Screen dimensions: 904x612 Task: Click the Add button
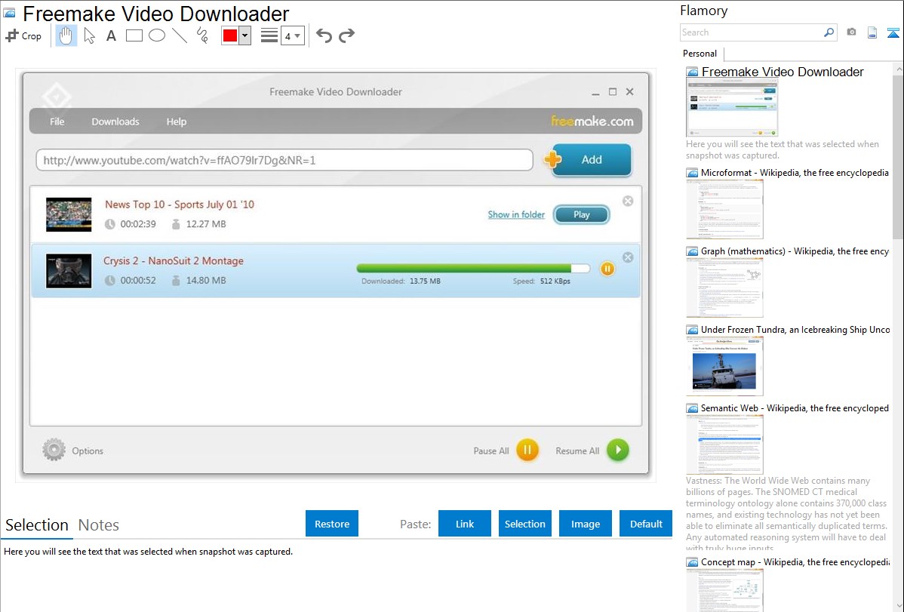click(592, 160)
